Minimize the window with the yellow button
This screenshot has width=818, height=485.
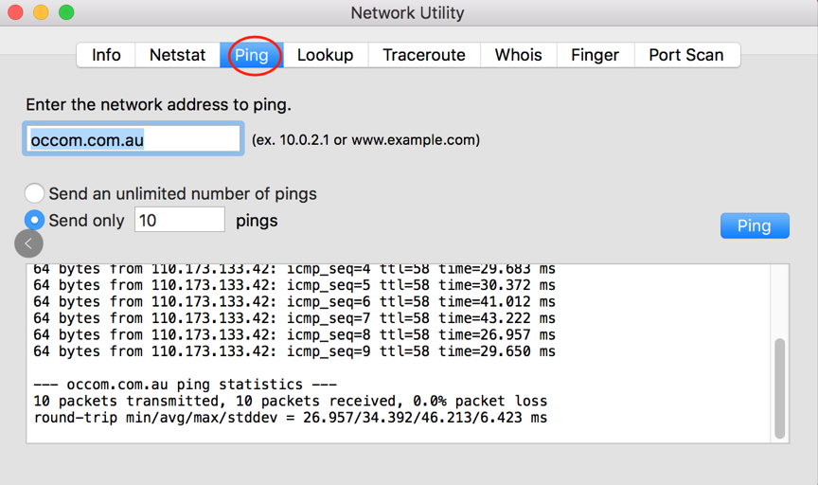[42, 13]
